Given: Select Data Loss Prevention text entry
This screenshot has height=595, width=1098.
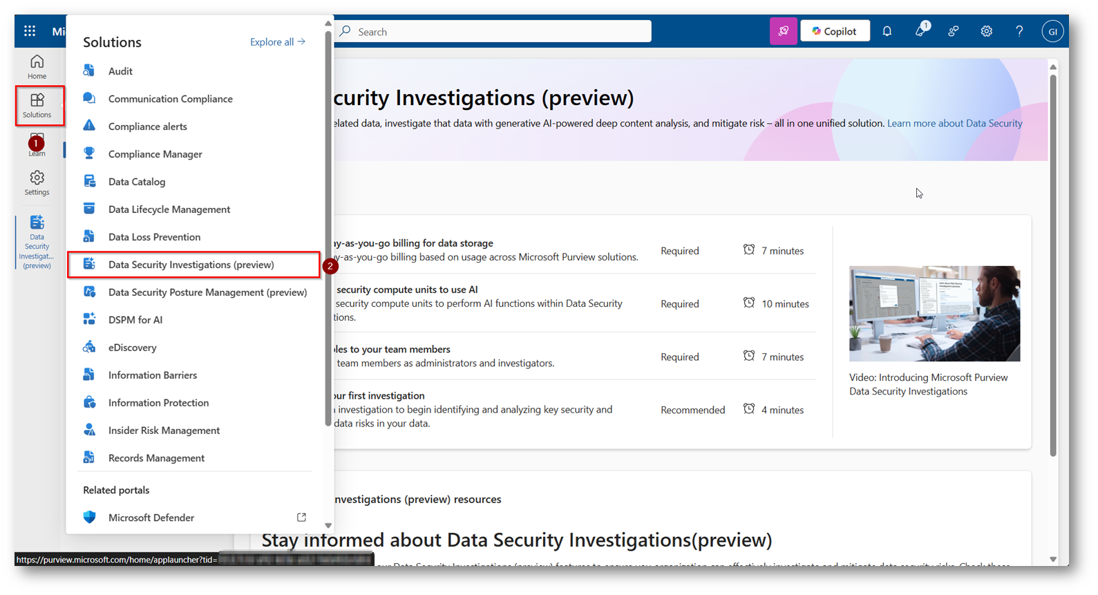Looking at the screenshot, I should (154, 237).
